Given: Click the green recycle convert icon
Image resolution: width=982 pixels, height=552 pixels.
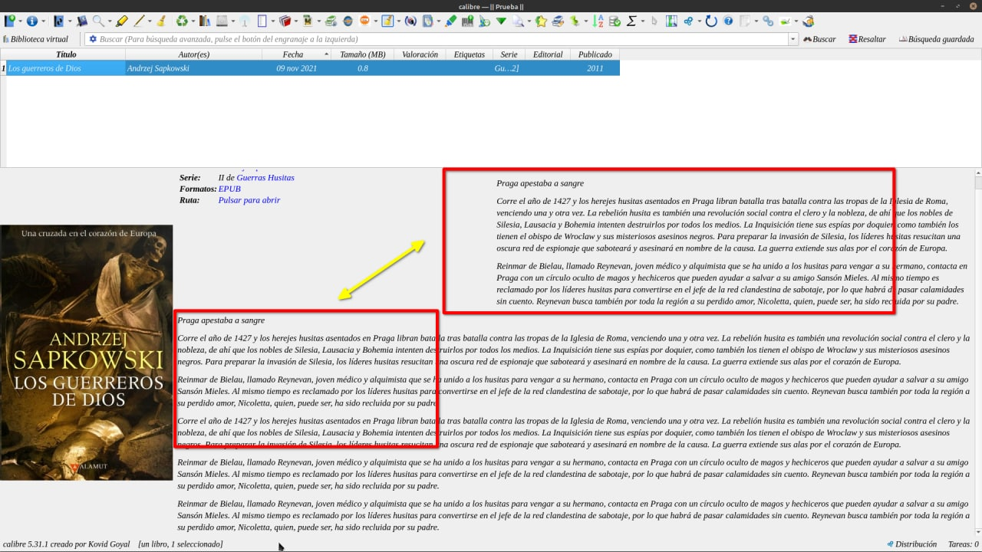Looking at the screenshot, I should coord(182,21).
